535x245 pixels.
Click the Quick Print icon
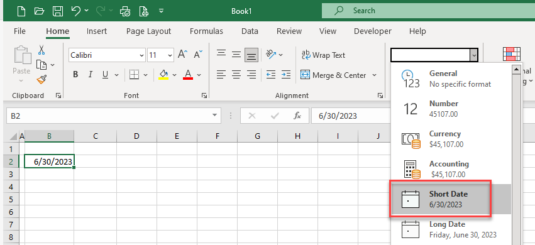[143, 11]
